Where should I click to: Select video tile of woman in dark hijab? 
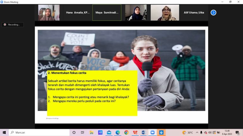[136, 13]
